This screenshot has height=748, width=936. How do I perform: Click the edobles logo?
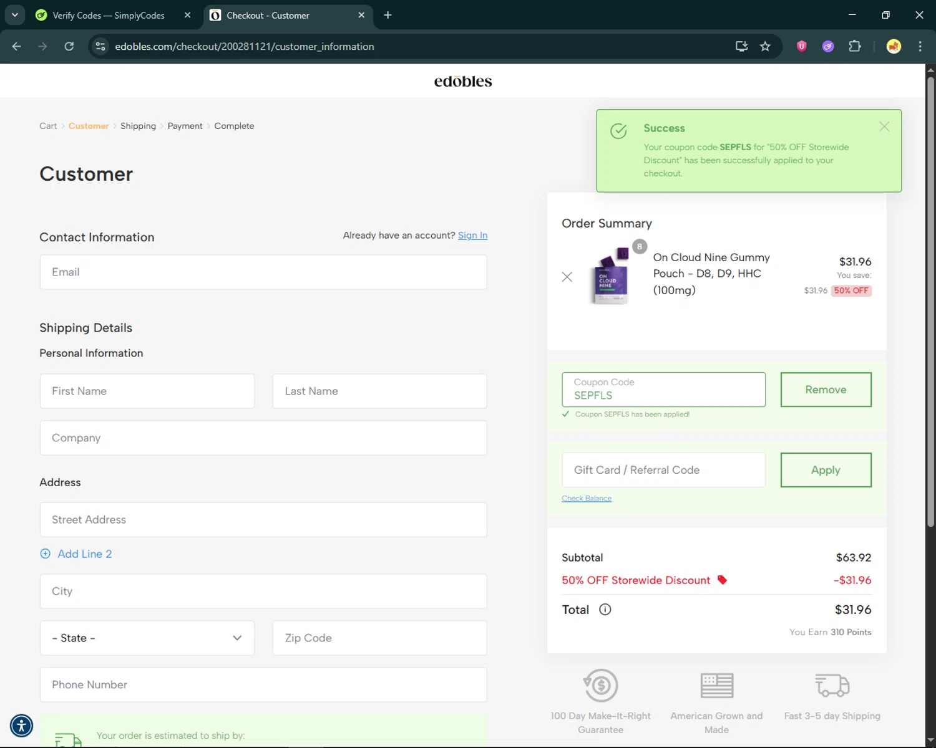point(463,81)
